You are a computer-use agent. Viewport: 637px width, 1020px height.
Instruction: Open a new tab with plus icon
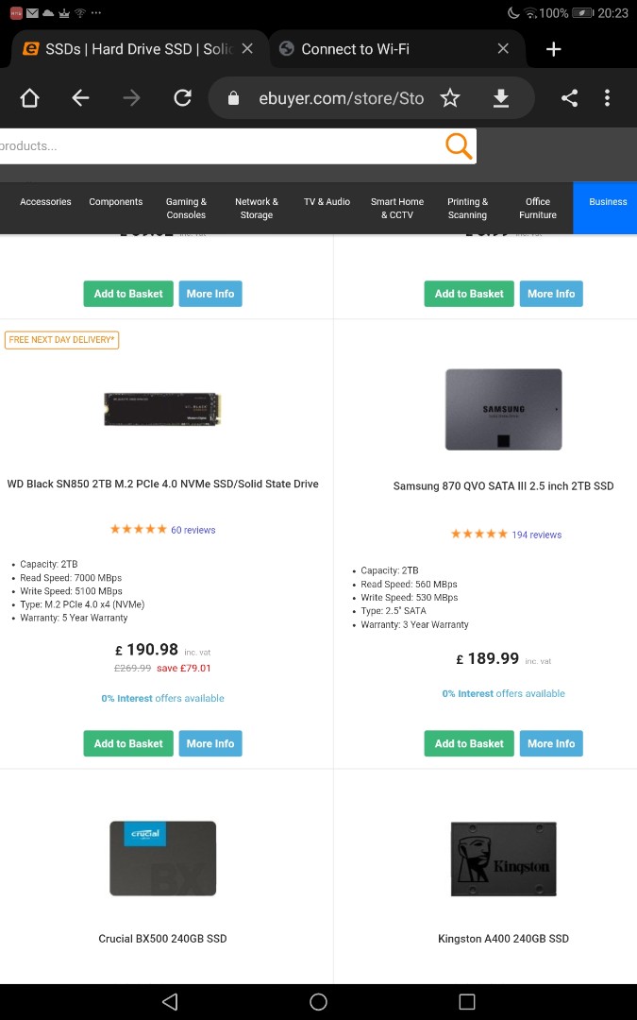tap(553, 49)
